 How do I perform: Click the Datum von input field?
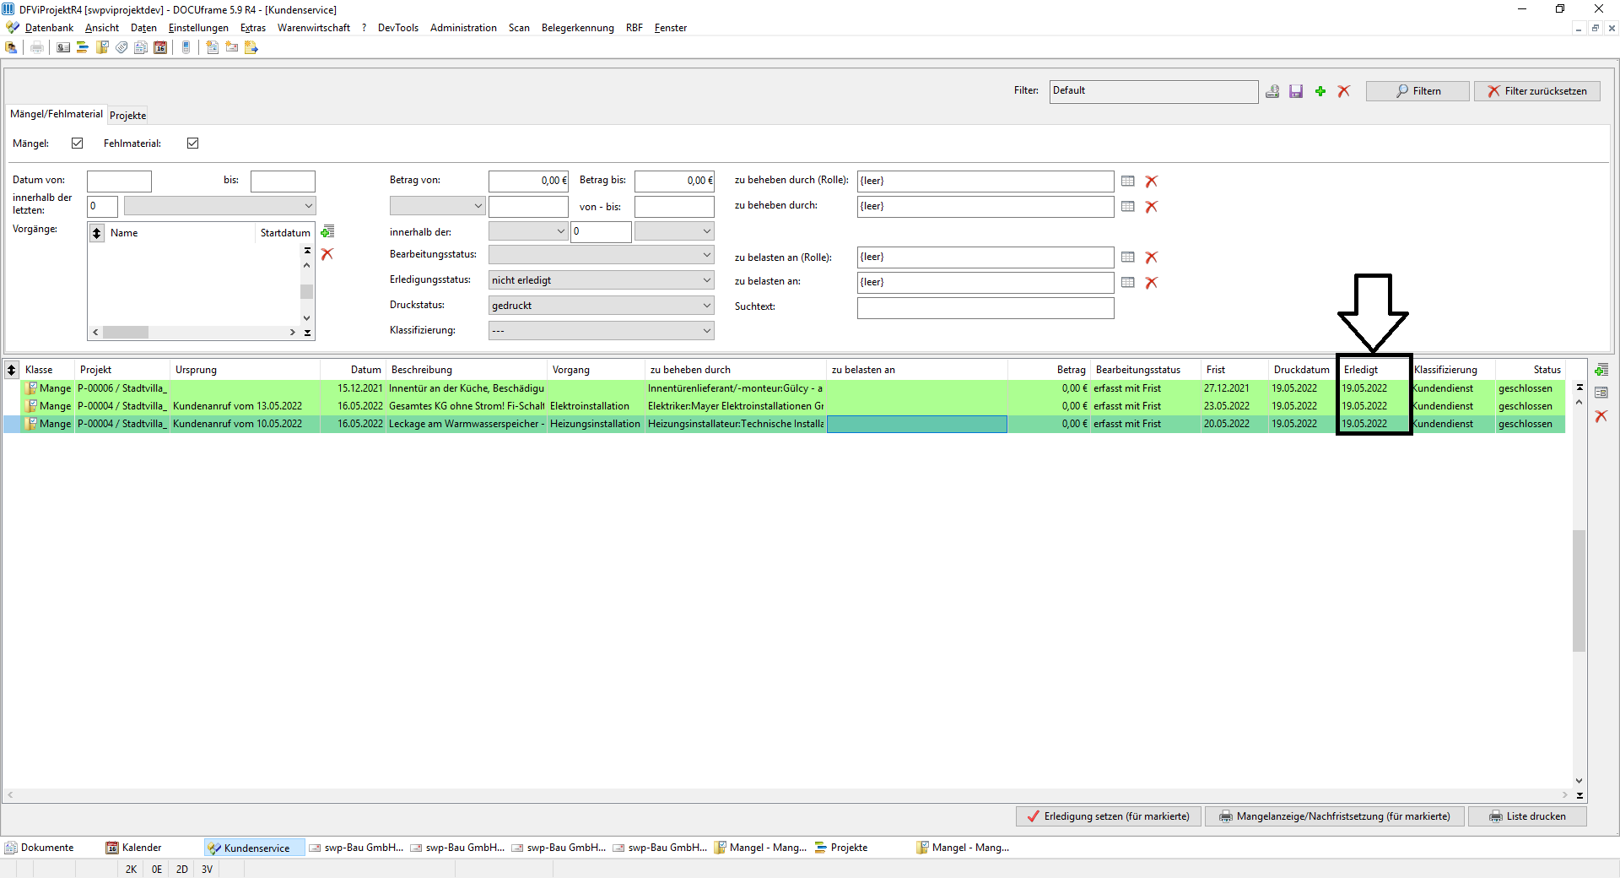[119, 182]
